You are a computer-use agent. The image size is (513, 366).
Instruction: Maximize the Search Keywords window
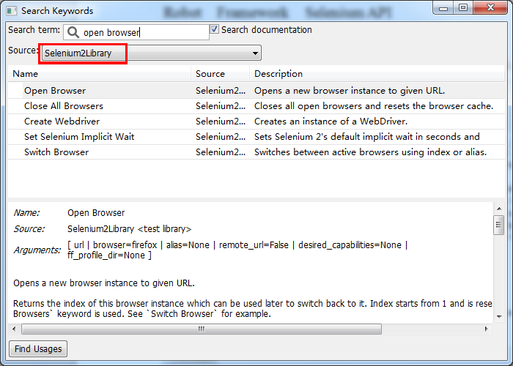[463, 8]
